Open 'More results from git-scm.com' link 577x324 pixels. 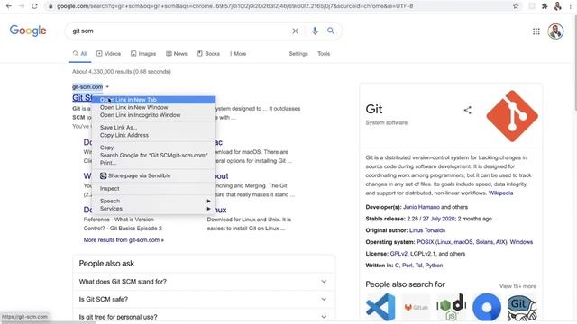(124, 240)
